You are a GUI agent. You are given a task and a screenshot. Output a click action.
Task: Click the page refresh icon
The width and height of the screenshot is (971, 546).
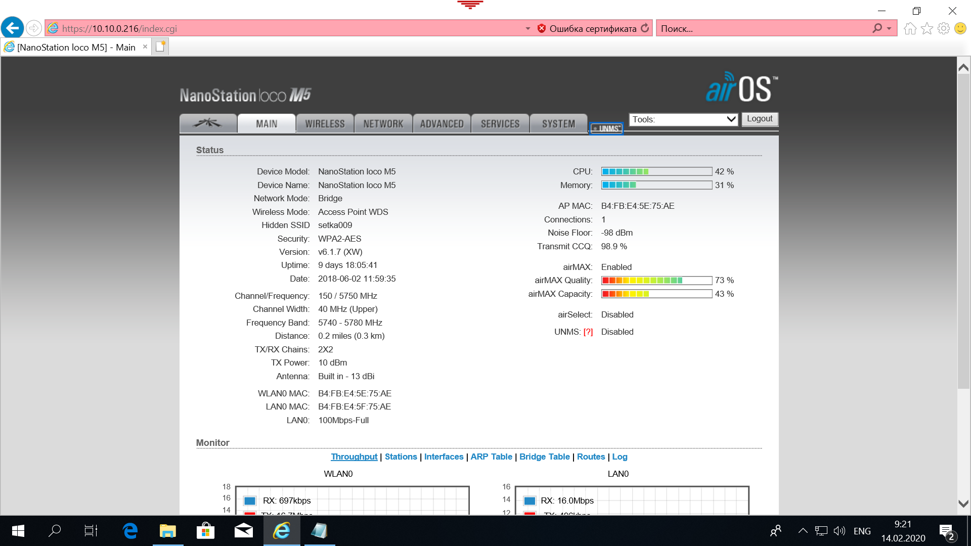pos(645,28)
